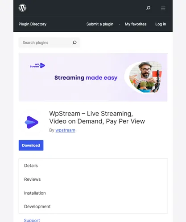The image size is (186, 222).
Task: Switch to the Details tab
Action: click(31, 166)
